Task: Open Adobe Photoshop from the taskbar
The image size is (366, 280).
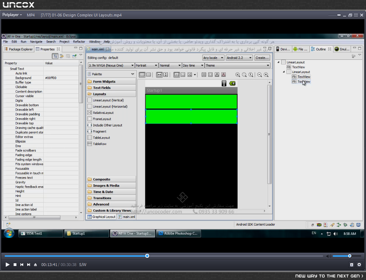Action: [179, 233]
